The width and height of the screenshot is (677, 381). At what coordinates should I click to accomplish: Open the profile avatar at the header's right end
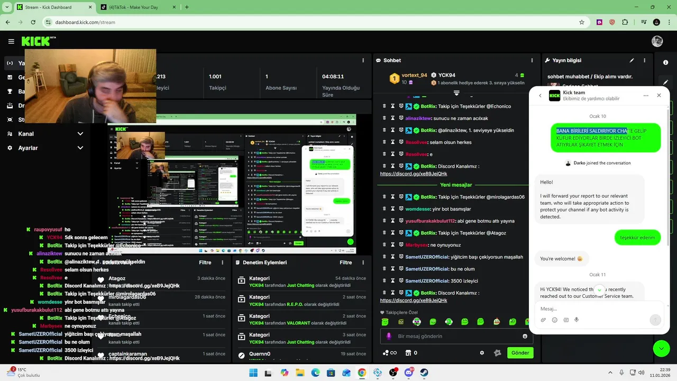click(657, 41)
